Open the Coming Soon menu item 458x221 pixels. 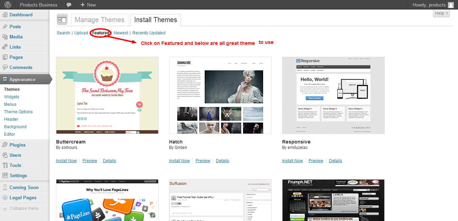tap(25, 187)
